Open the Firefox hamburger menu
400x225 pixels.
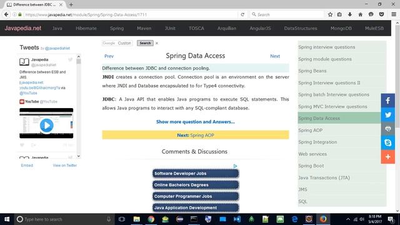coord(394,14)
